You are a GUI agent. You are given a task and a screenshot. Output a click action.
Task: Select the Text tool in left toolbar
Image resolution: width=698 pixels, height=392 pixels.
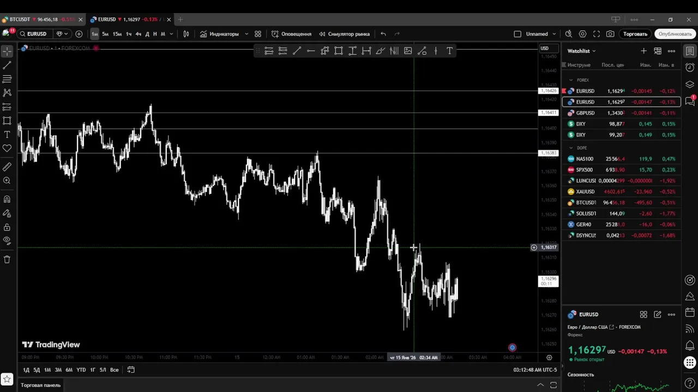click(x=7, y=134)
